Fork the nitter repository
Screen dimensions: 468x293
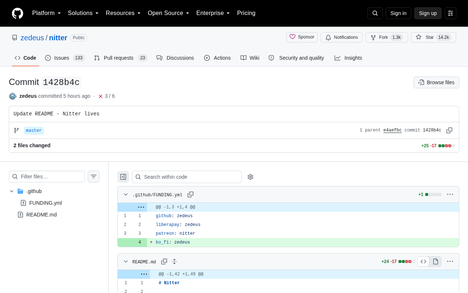click(x=387, y=37)
